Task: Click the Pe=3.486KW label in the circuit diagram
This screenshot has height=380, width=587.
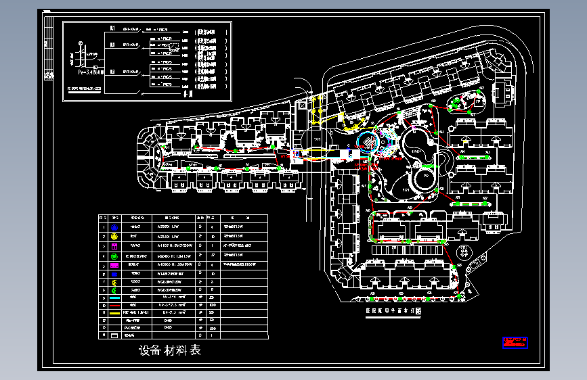Action: (x=91, y=72)
